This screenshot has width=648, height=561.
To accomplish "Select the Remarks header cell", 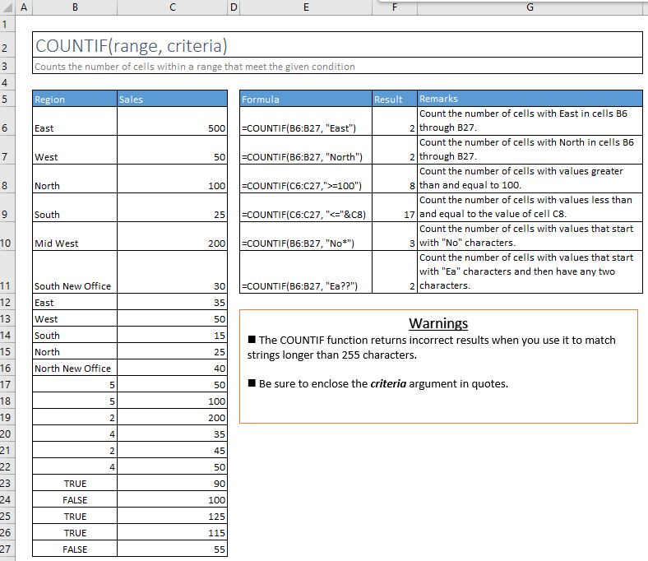I will (530, 99).
